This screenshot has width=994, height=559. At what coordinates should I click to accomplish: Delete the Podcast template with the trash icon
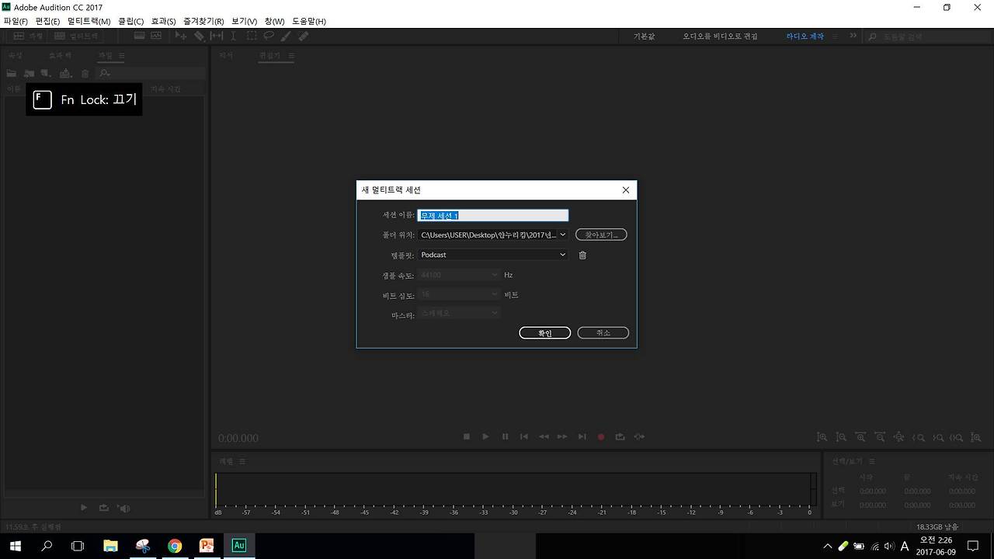pyautogui.click(x=582, y=255)
